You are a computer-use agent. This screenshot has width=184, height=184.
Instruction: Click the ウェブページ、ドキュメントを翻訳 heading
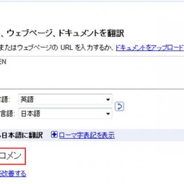[x=65, y=33]
